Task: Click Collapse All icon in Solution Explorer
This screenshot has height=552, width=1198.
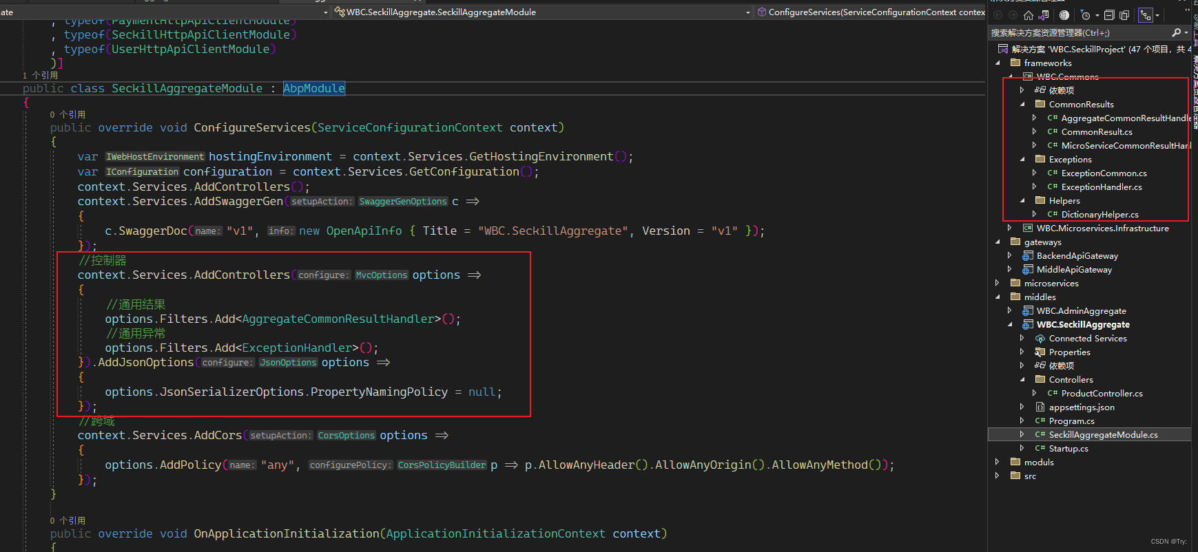Action: (1109, 15)
